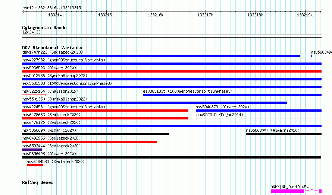Click the short red bar of nsv6484583
332x195 pixels.
(x=35, y=165)
